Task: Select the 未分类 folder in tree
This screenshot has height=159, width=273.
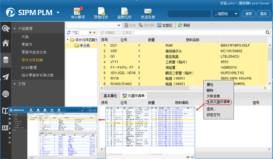Action: [84, 46]
